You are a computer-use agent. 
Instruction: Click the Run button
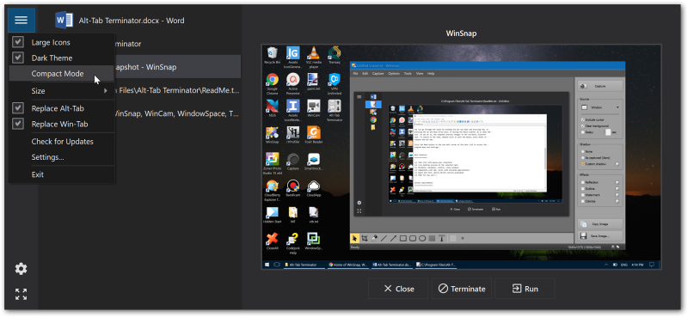tap(525, 289)
